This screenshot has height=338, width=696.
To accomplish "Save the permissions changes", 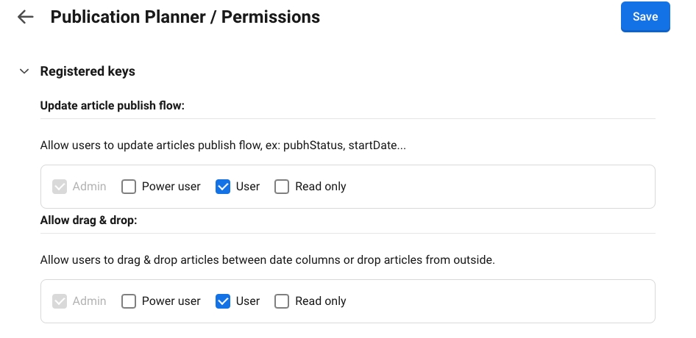I will point(644,17).
